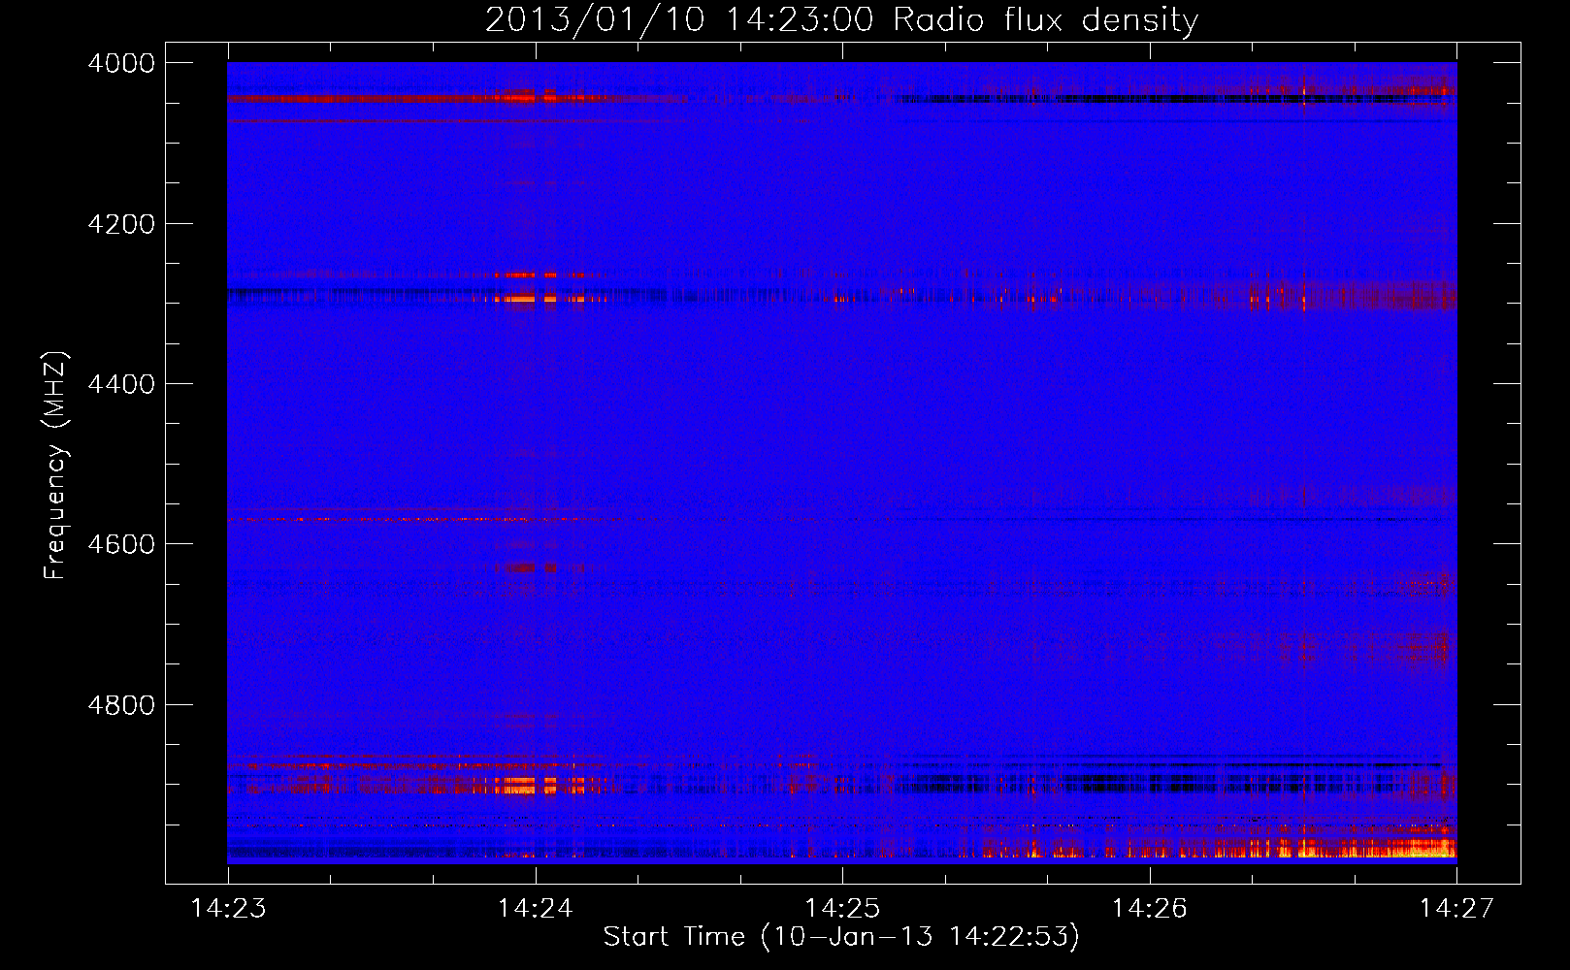1570x970 pixels.
Task: Click the 'Start Time (10-Jan-13 14:22:53)' label
Action: pyautogui.click(x=841, y=937)
